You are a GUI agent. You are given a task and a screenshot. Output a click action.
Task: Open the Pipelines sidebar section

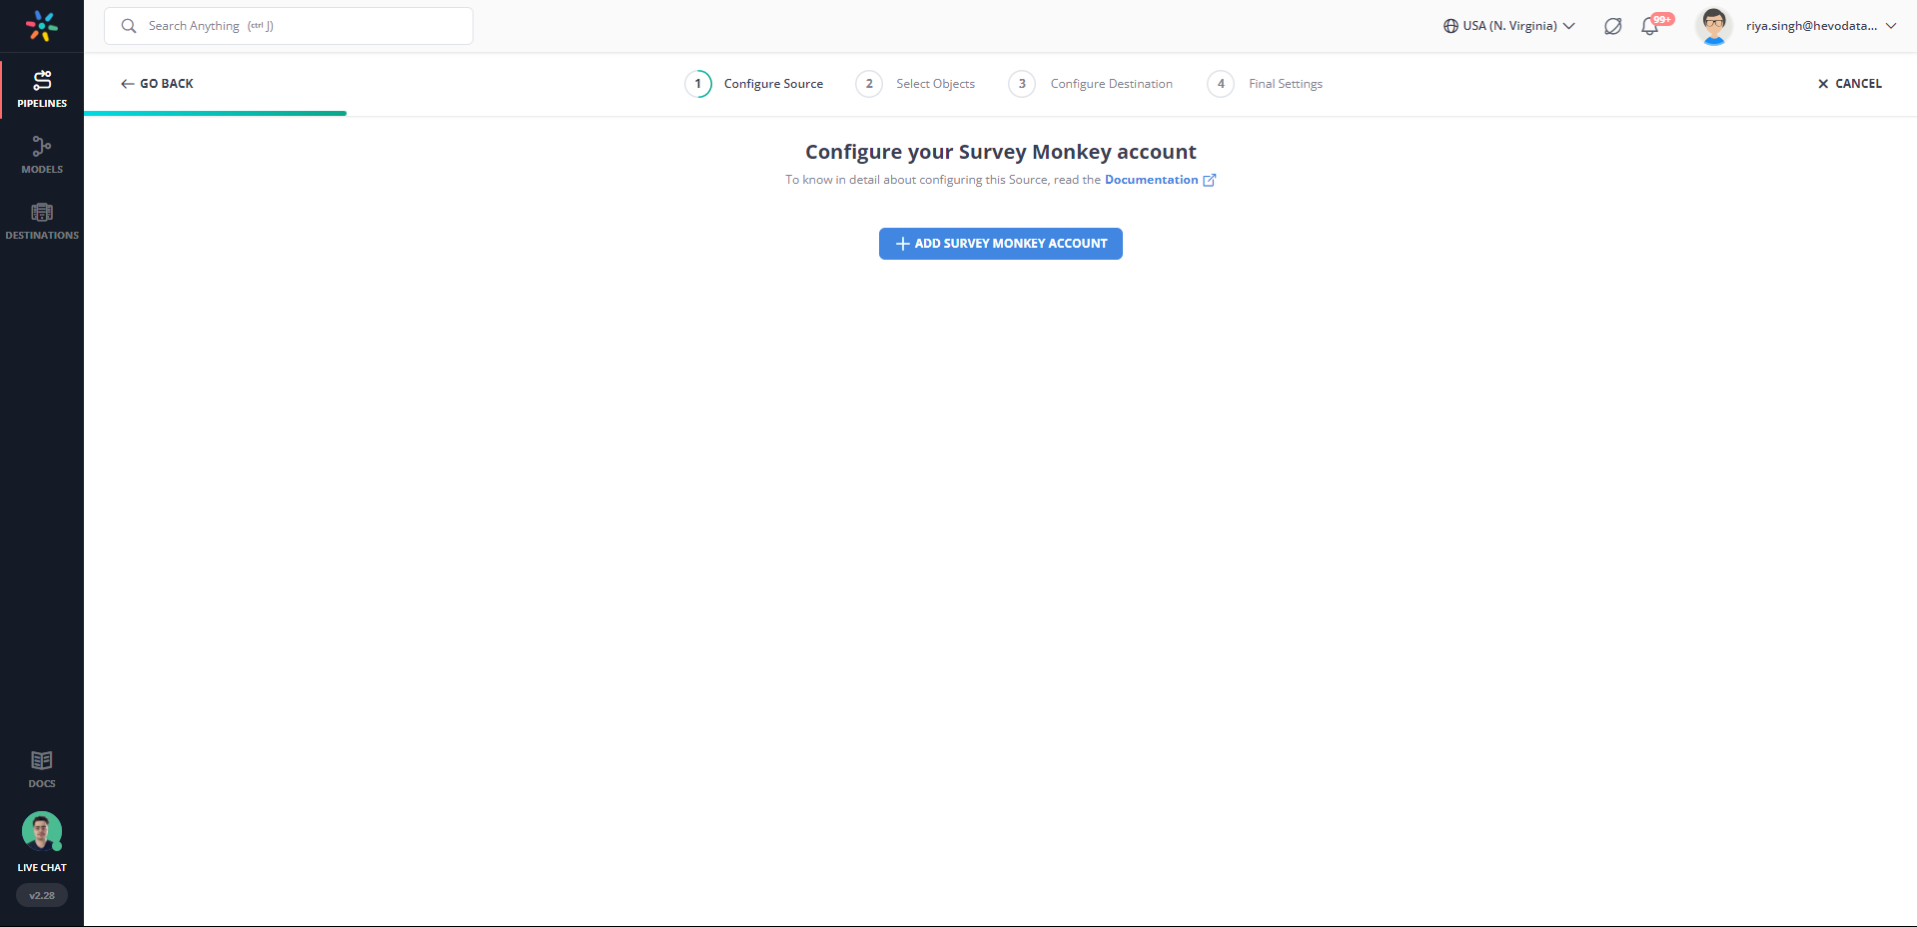tap(42, 89)
